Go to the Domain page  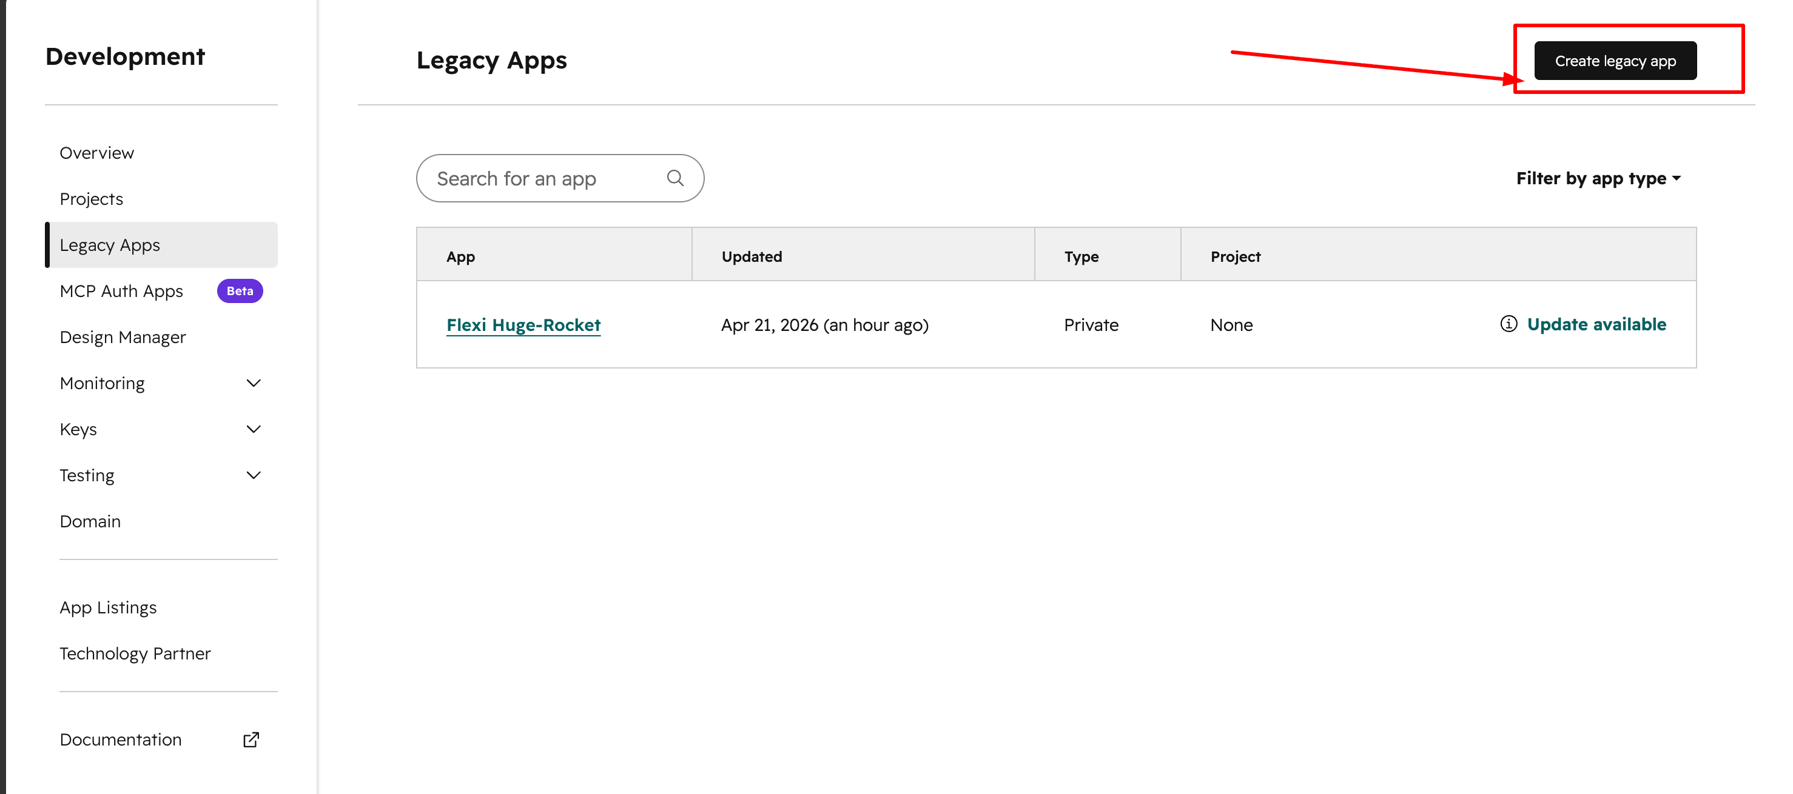click(90, 521)
